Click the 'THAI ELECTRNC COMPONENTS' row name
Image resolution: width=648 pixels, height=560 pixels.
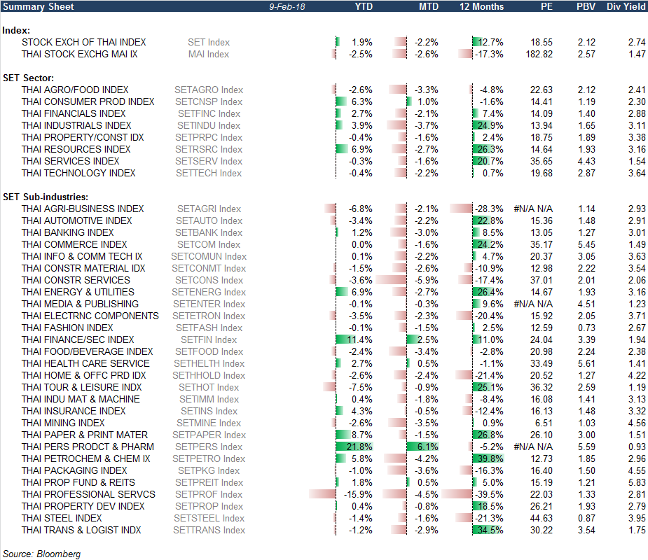click(x=90, y=316)
